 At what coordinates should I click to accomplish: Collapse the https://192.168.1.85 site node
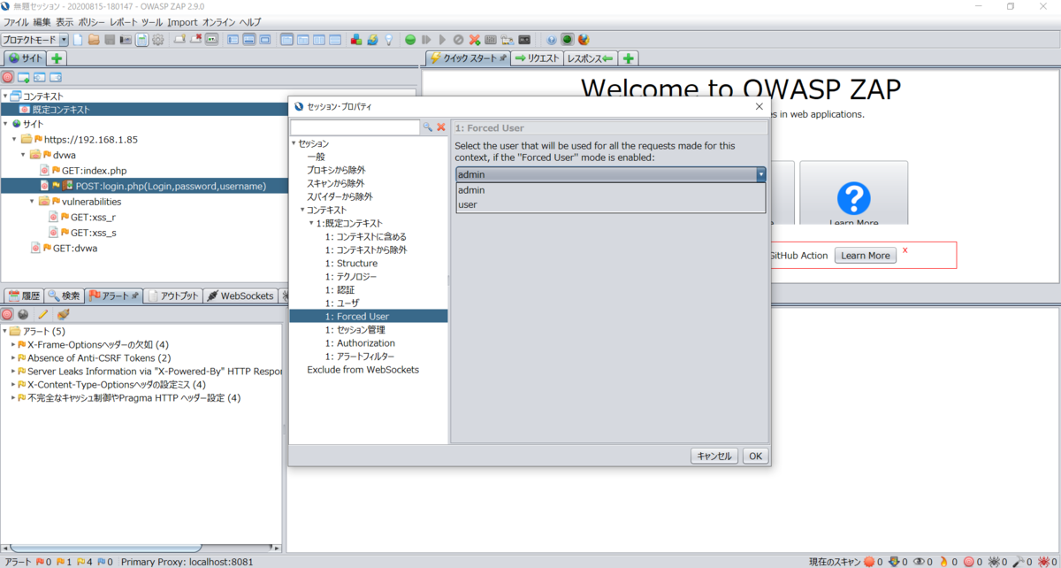click(15, 140)
